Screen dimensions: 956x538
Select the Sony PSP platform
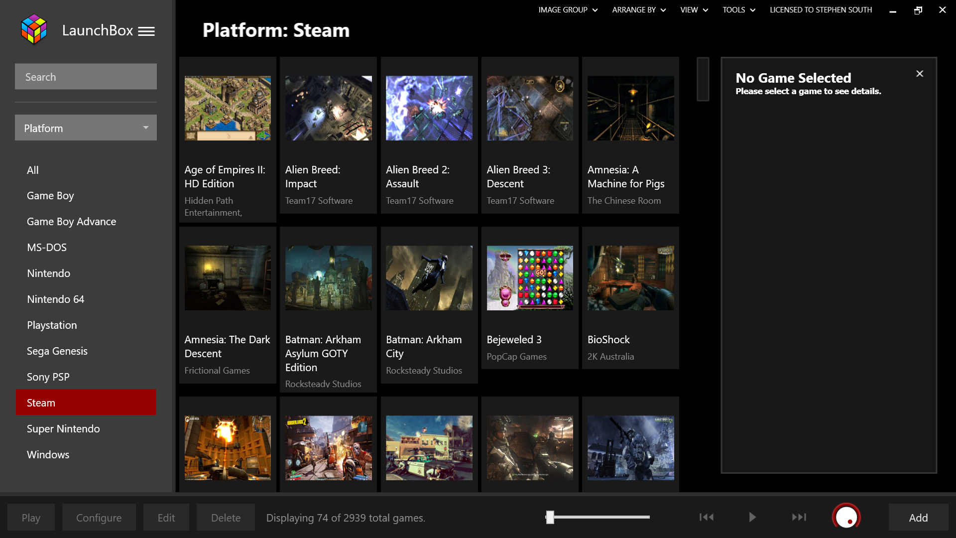[86, 377]
